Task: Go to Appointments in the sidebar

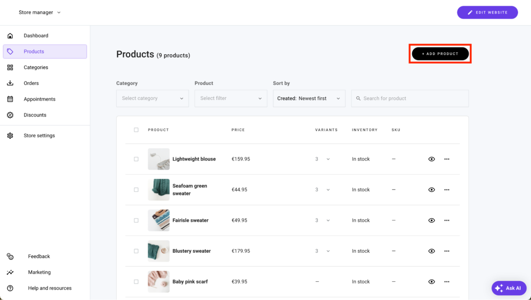Action: pyautogui.click(x=38, y=99)
